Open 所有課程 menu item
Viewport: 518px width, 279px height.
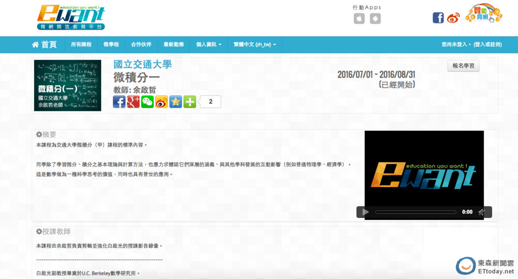point(81,44)
